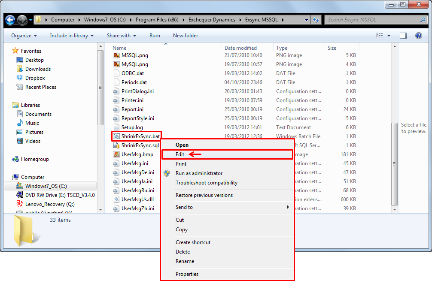This screenshot has height=281, width=432.
Task: Toggle the preview pane icon
Action: pyautogui.click(x=403, y=36)
